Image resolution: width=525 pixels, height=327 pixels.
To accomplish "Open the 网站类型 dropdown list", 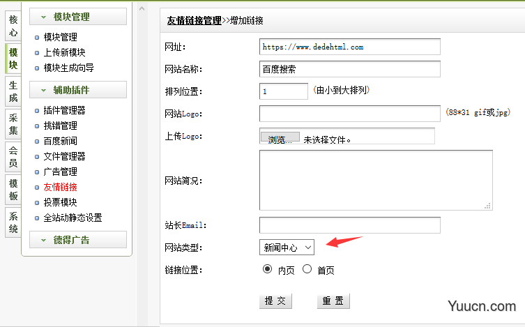I will [287, 248].
